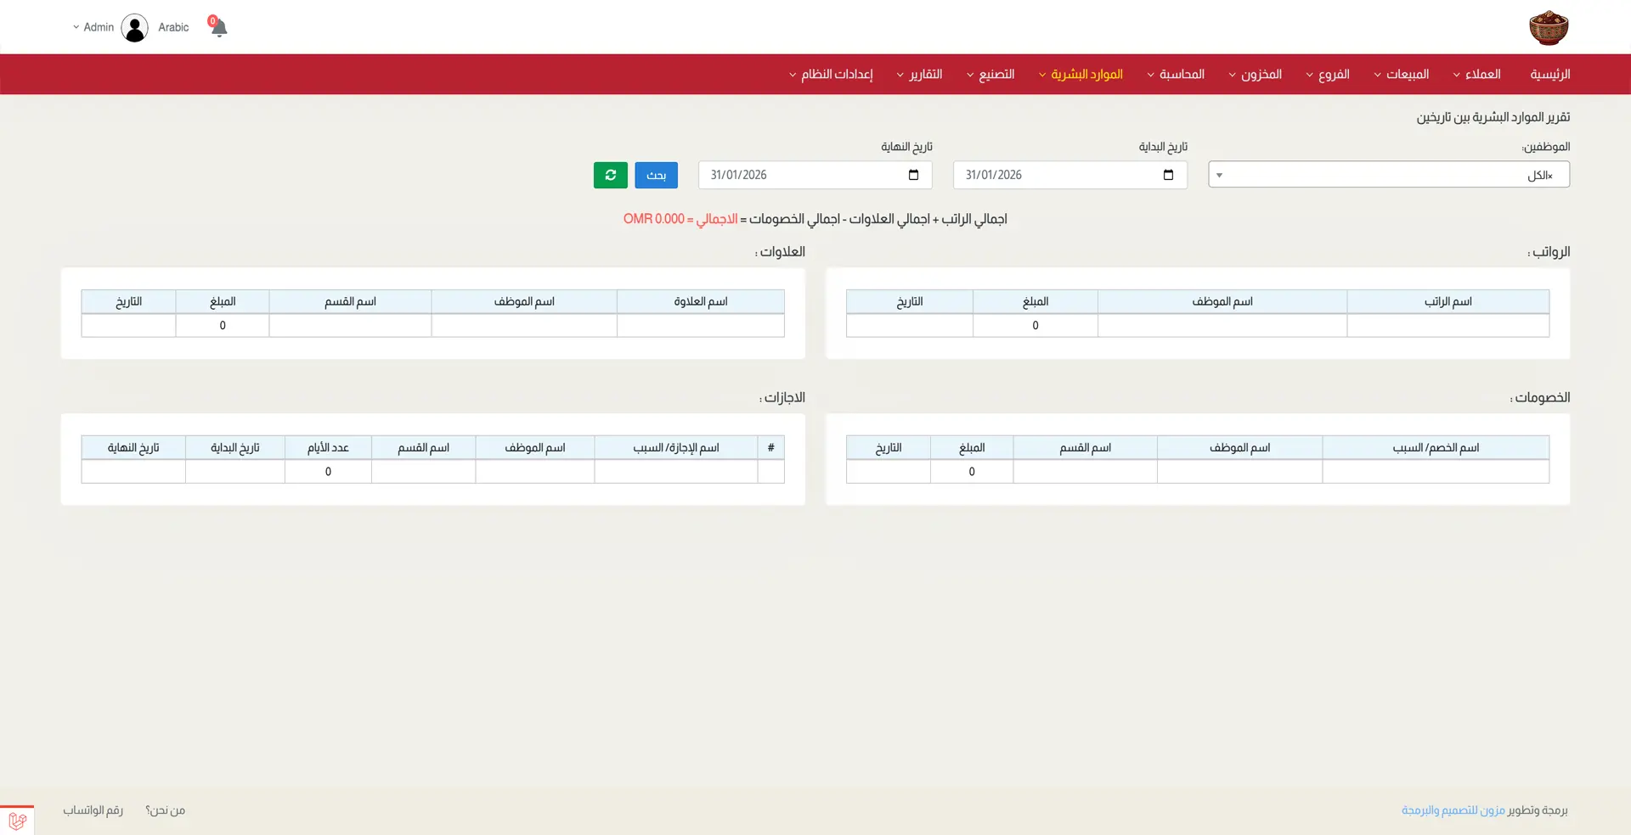Open the مزون للتصميم والبرمجة footer link
The width and height of the screenshot is (1631, 835).
click(1453, 810)
